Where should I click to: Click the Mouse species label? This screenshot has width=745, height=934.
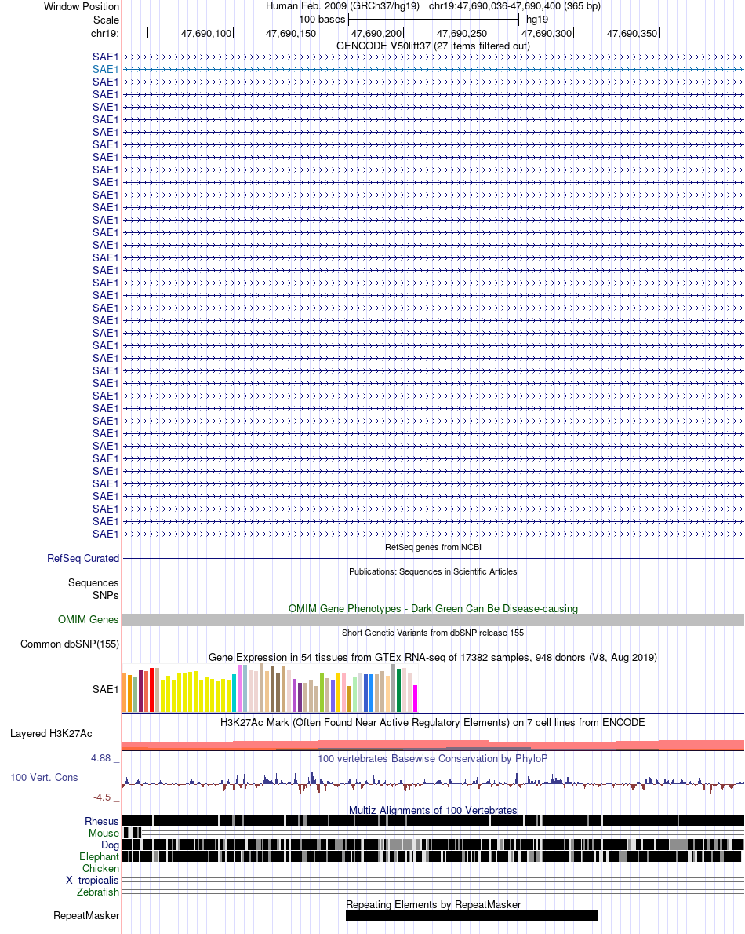tap(104, 834)
